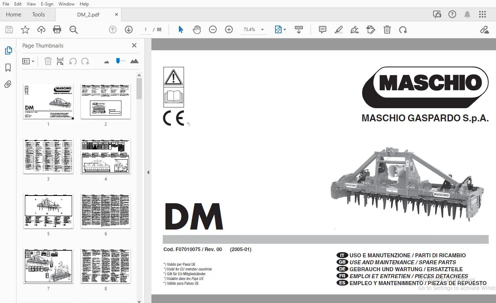Rotate selected pages counterclockwise
Image resolution: width=496 pixels, height=303 pixels.
pos(73,61)
